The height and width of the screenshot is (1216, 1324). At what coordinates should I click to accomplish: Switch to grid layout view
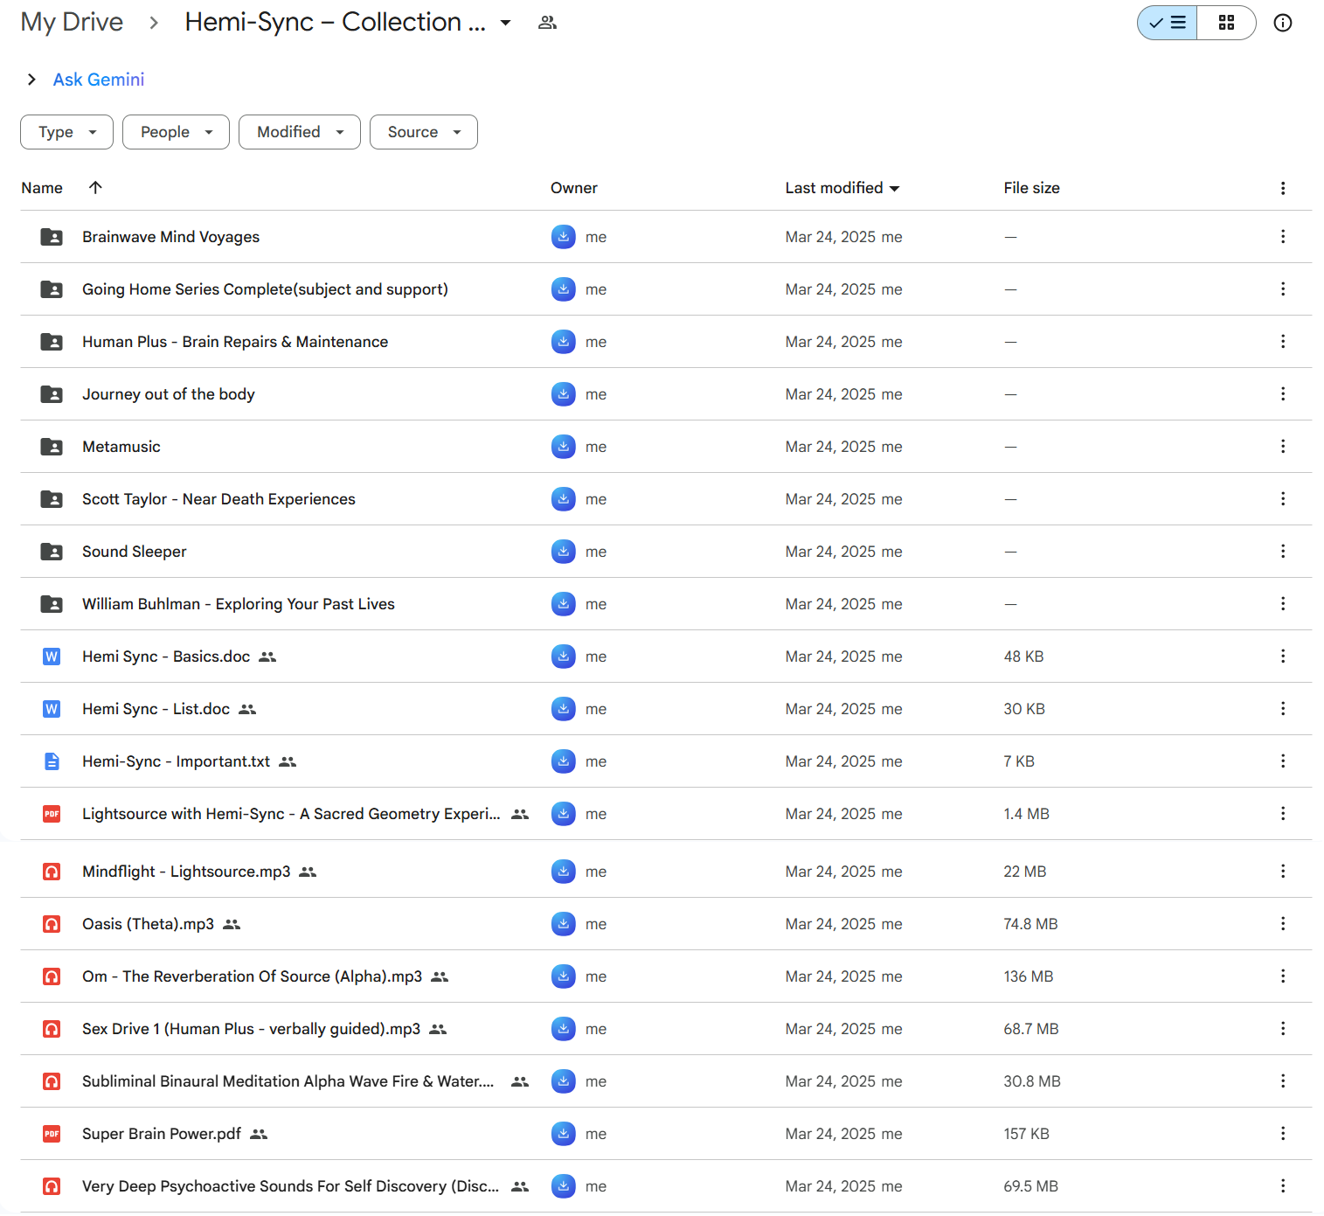1226,23
